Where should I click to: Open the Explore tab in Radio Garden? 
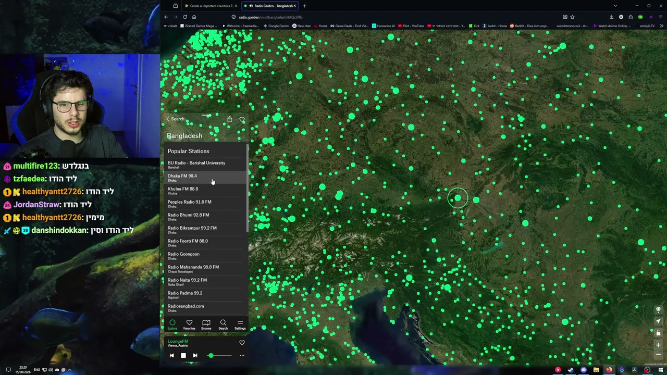172,324
